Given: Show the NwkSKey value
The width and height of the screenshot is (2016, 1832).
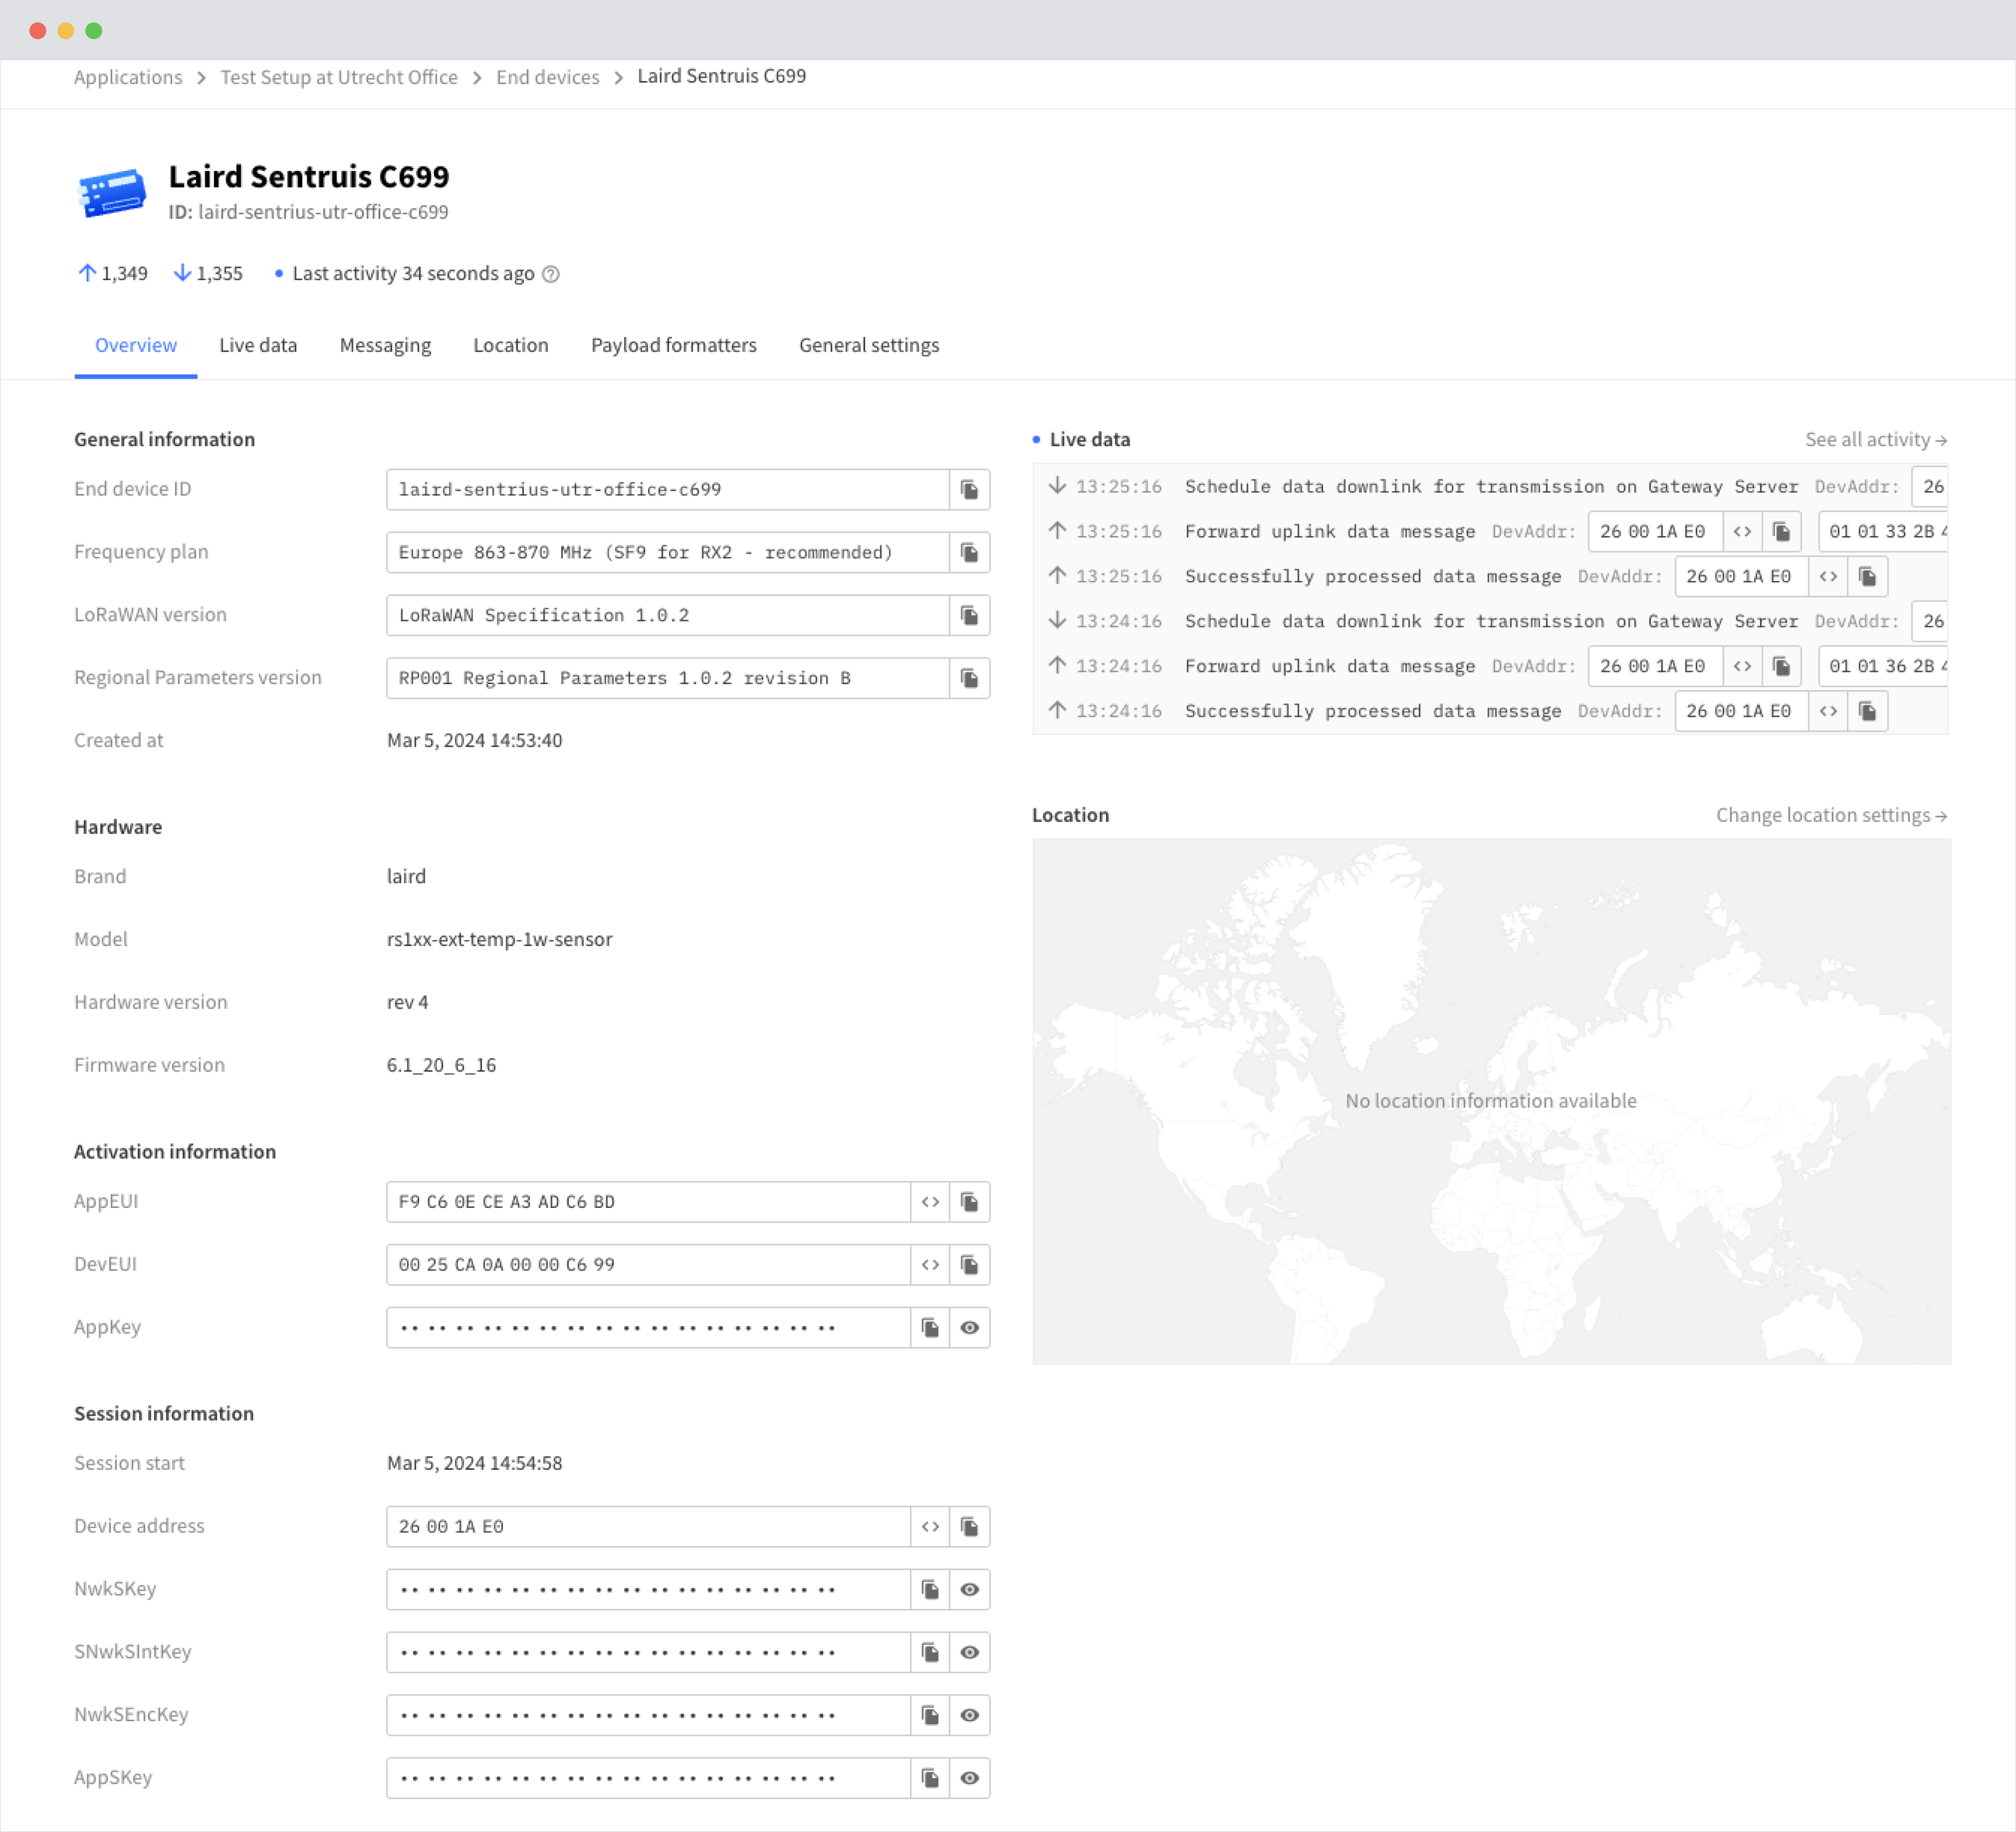Looking at the screenshot, I should 969,1590.
